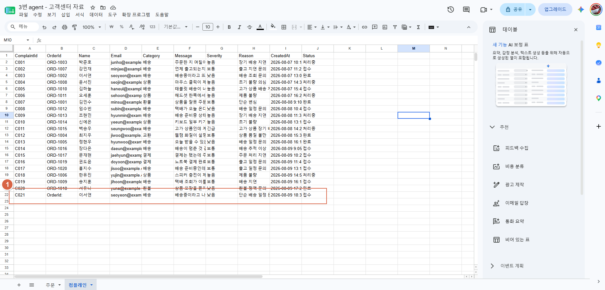This screenshot has height=290, width=605.
Task: Insert a comment
Action: (375, 27)
